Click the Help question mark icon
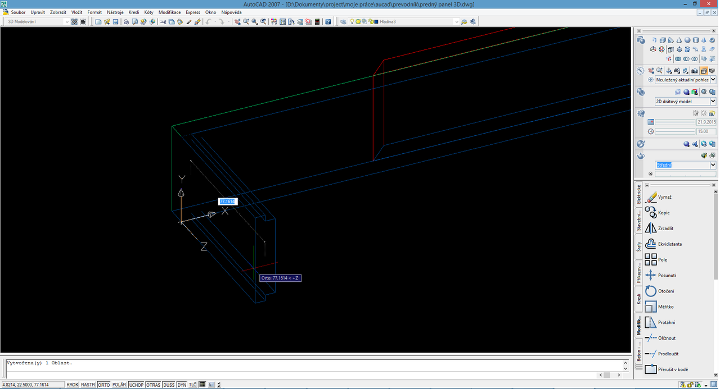Screen dimensions: 720x389 (x=328, y=22)
